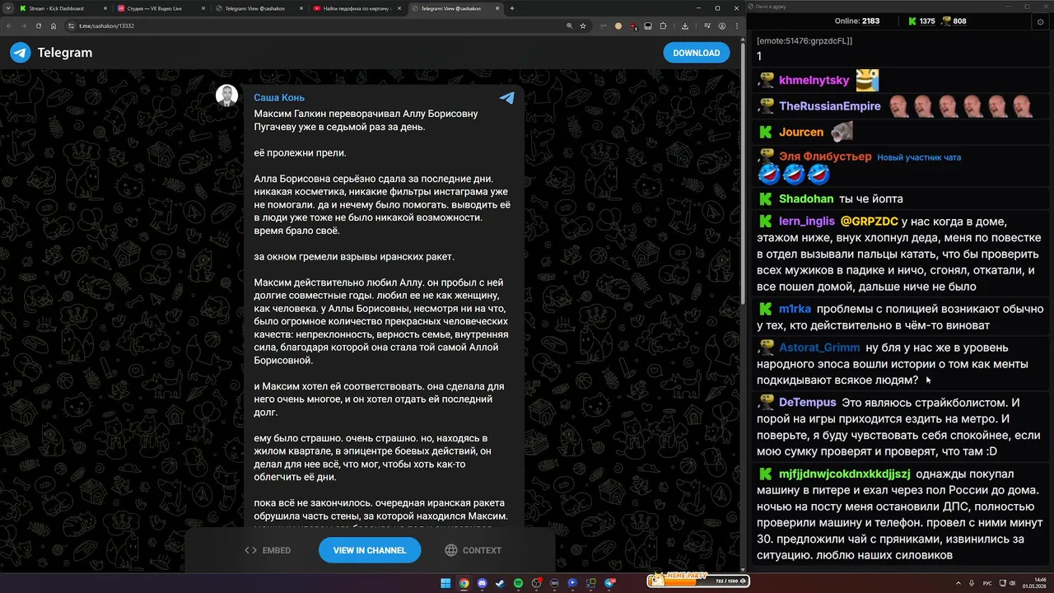
Task: Switch to the first Telegram: View @sashakon tab
Action: point(258,8)
